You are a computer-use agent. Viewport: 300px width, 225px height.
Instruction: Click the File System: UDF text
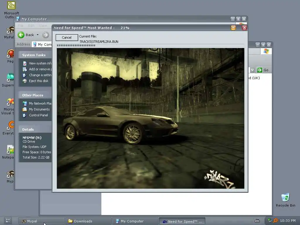pyautogui.click(x=35, y=147)
